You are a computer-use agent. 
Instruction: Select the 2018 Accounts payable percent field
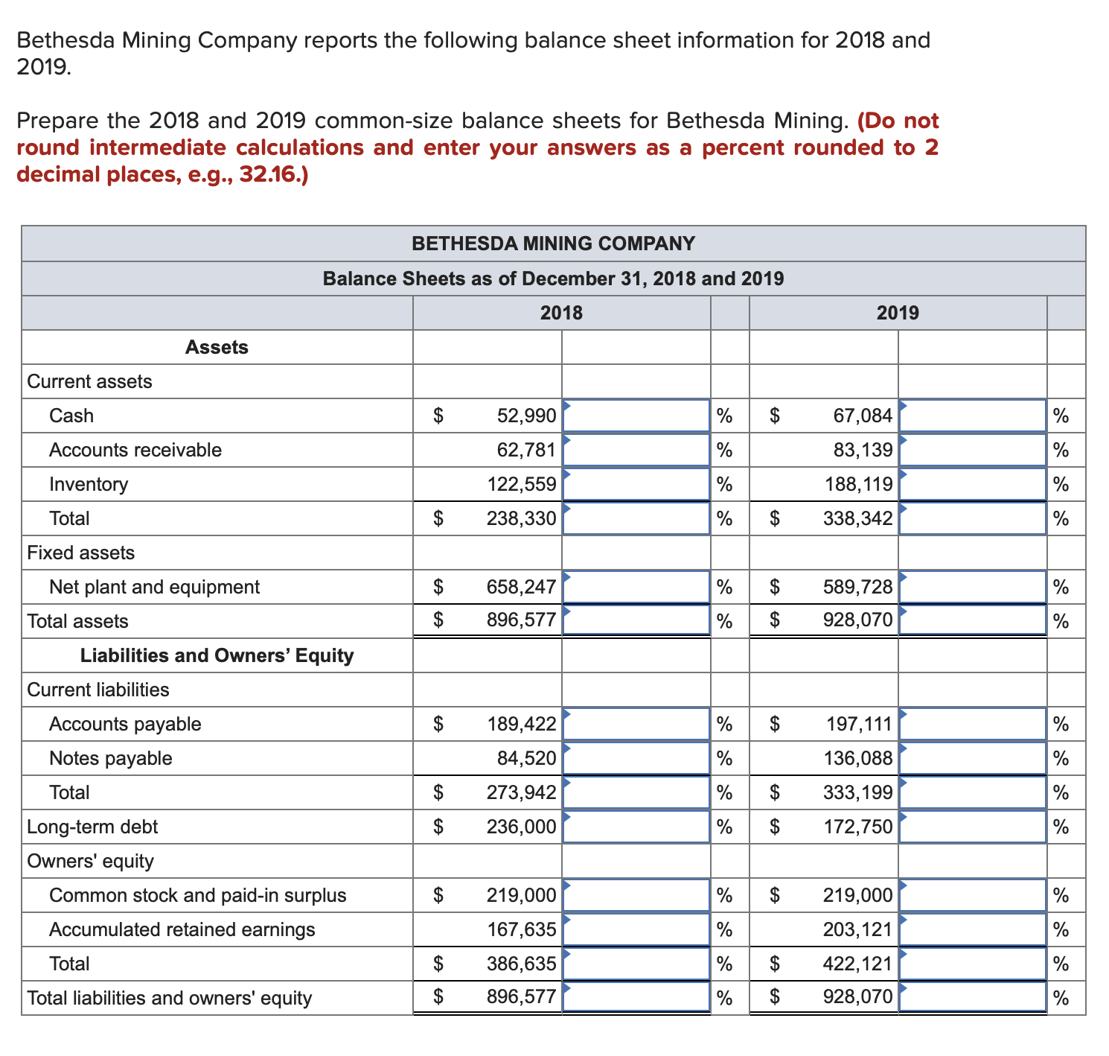(x=636, y=724)
